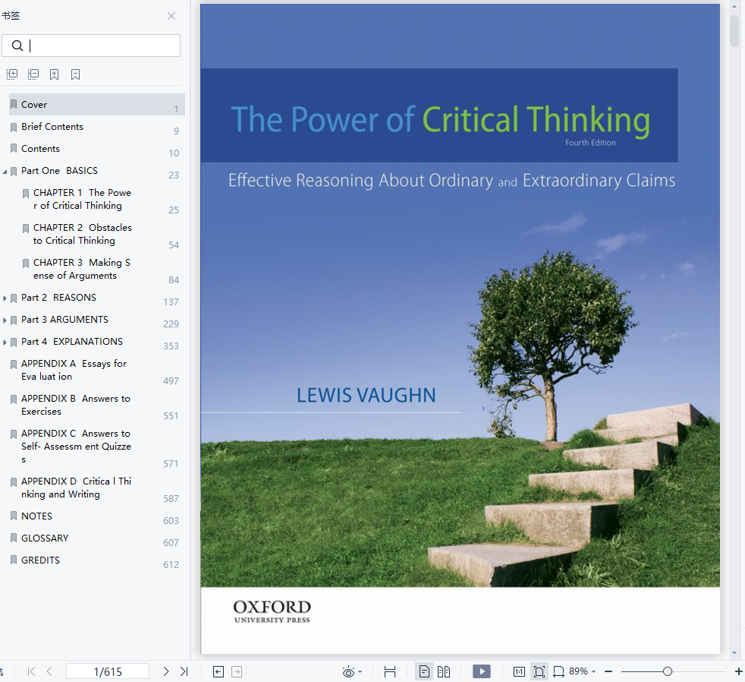Screen dimensions: 745x682
Task: Expand the Part 3 ARGUMENTS bookmark
Action: [5, 320]
